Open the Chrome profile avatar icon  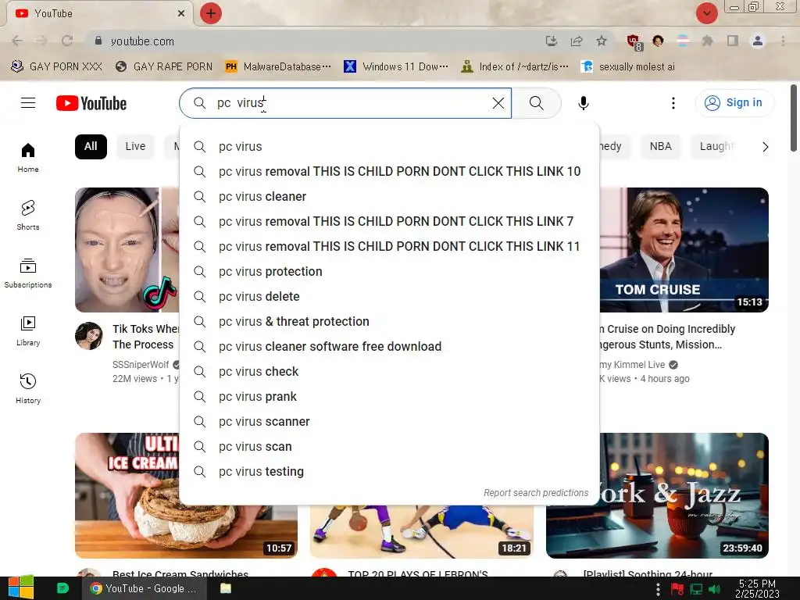pos(758,41)
